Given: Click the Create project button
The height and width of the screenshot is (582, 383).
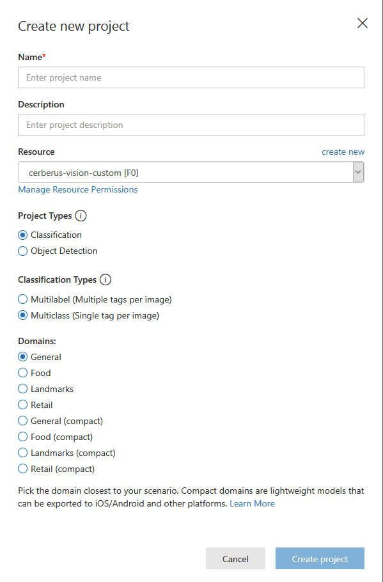Looking at the screenshot, I should point(320,558).
